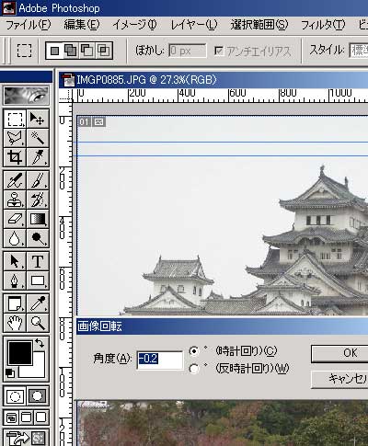Select the Notes tool
Image resolution: width=368 pixels, height=446 pixels.
coord(15,303)
